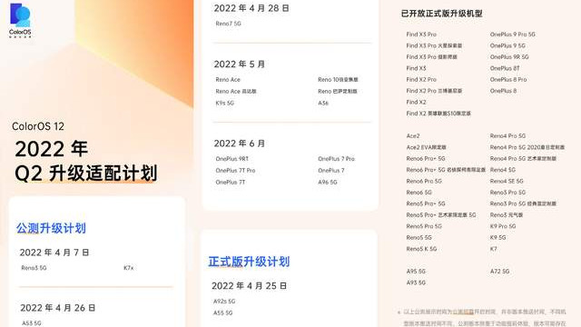The width and height of the screenshot is (581, 327).
Task: Click the "Reno5 Pro 5G" entry
Action: 424,226
